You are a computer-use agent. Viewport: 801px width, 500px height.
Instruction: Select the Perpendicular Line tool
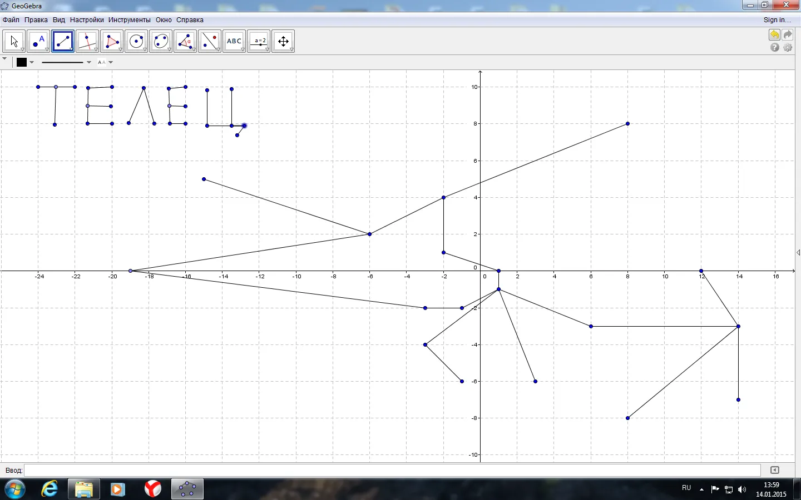coord(87,42)
